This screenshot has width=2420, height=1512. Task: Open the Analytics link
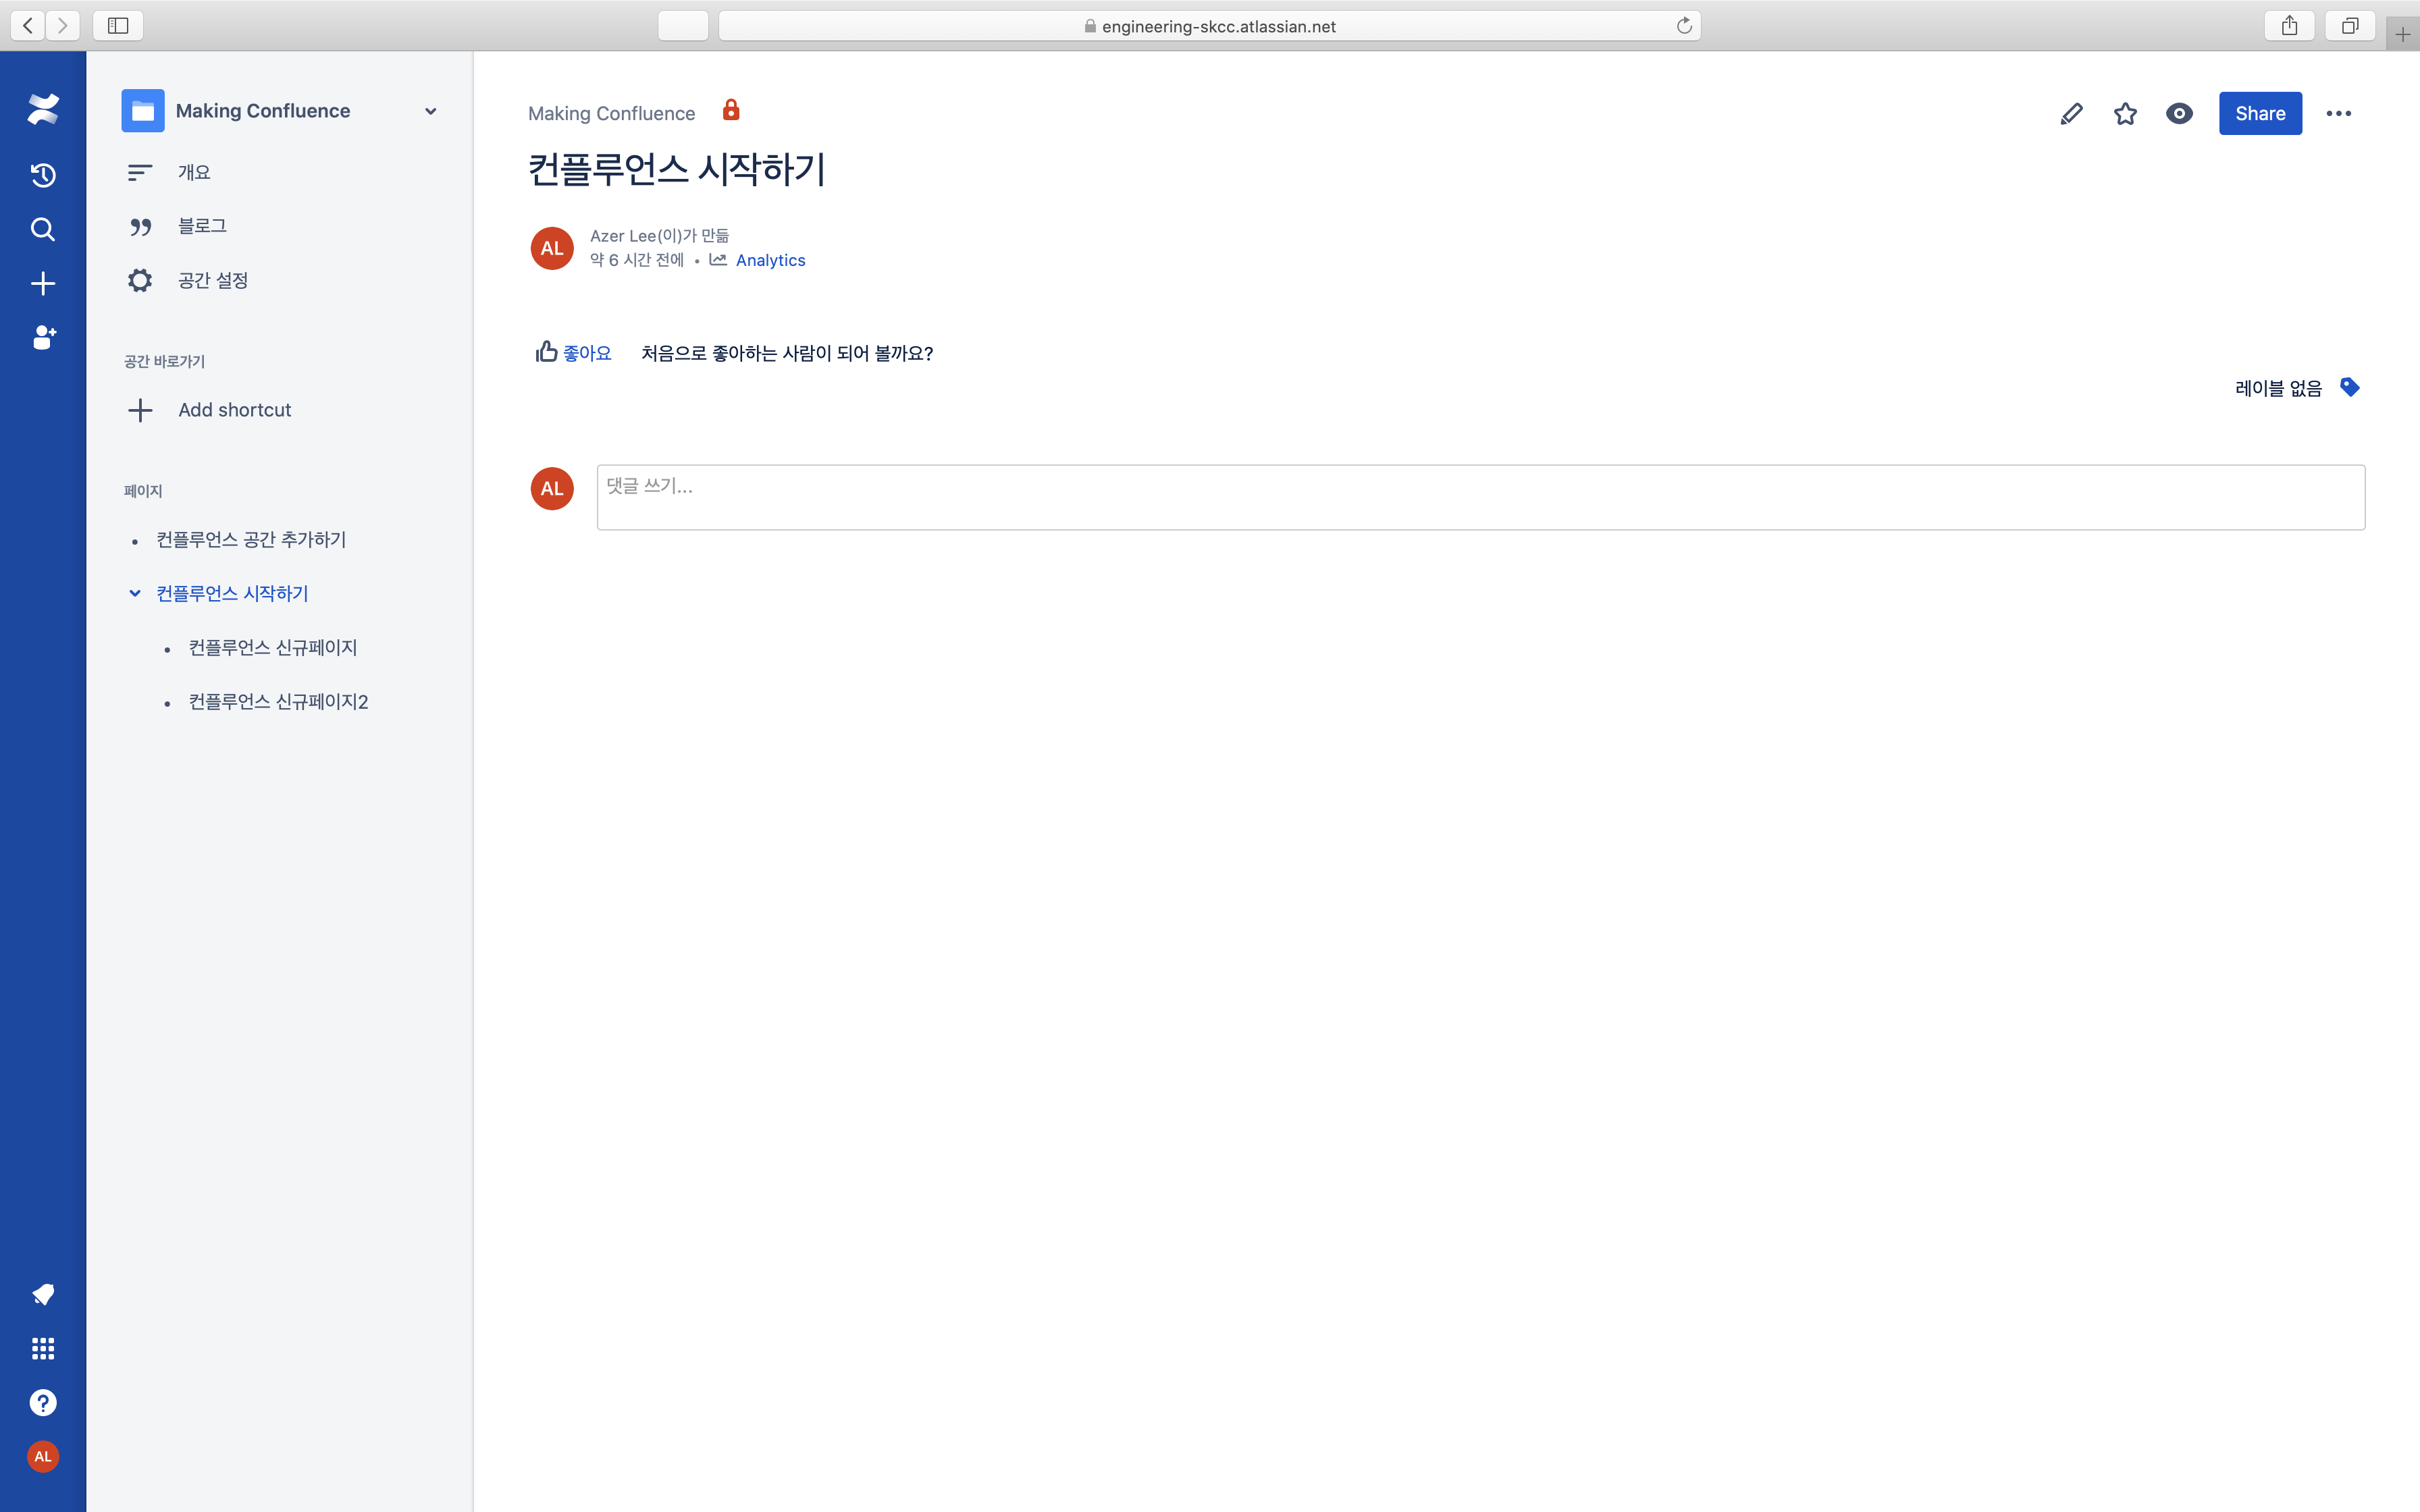coord(770,260)
